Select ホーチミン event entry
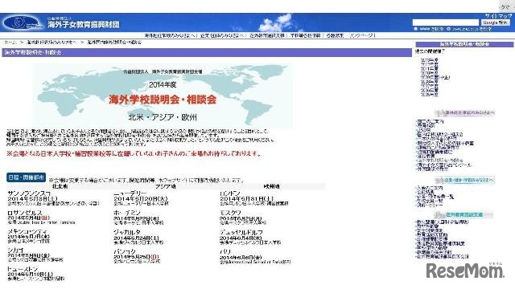 (x=138, y=218)
